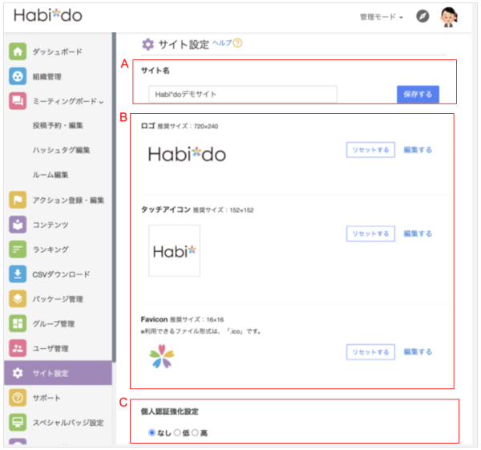Click the group management grid icon

[x=18, y=323]
